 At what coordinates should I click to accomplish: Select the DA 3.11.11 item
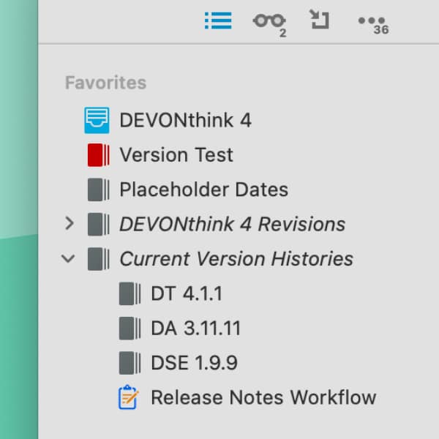[x=195, y=328]
